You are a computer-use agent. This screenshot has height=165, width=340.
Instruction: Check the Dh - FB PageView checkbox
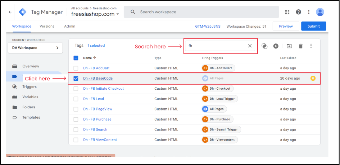[76, 109]
